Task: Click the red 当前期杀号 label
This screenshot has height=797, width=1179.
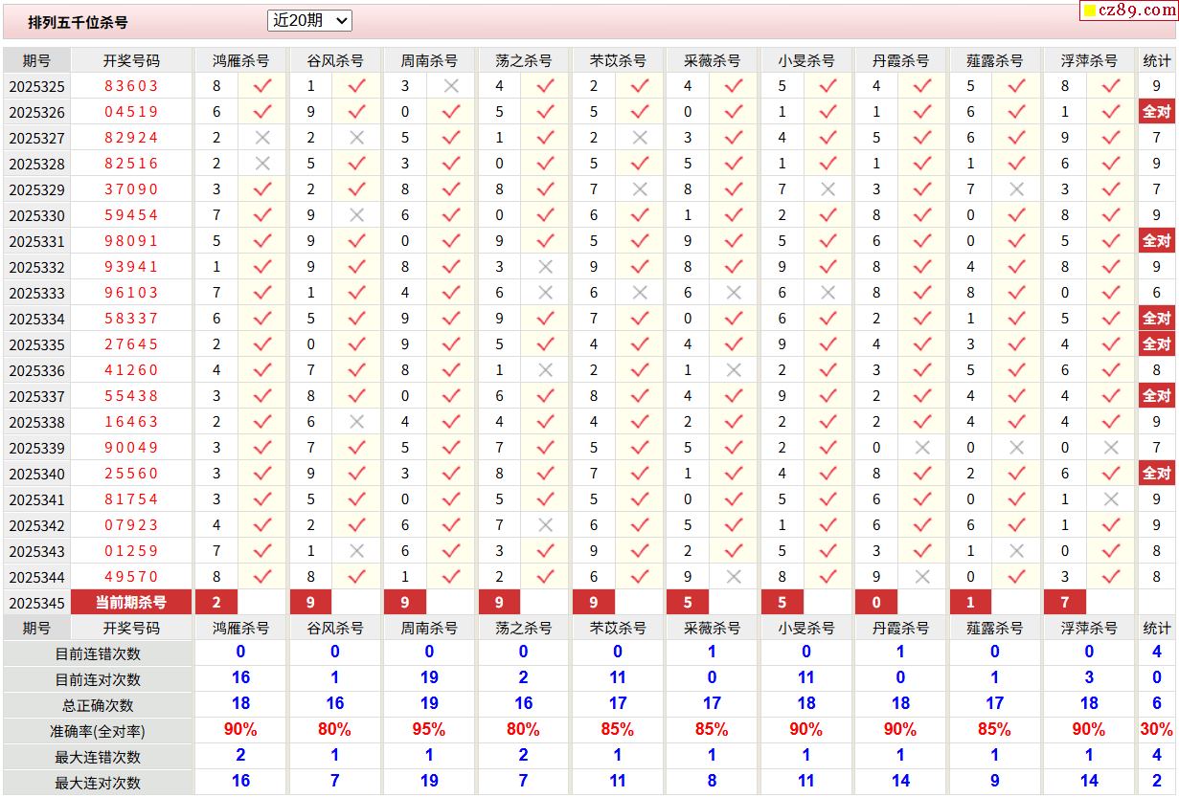Action: (131, 603)
